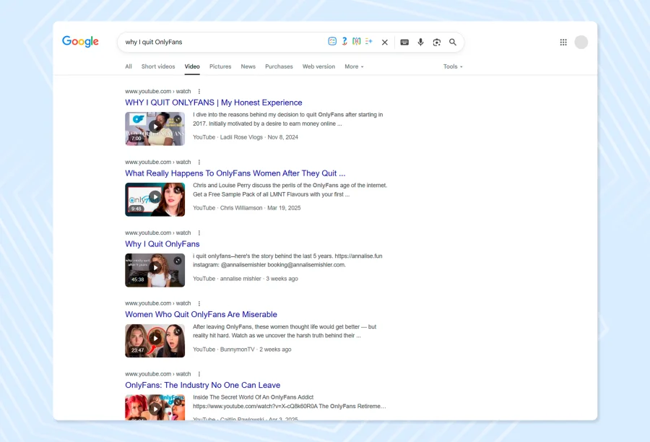Open "WHY I QUIT ONLYFANS | My Honest Experience" link
The image size is (650, 442).
point(214,103)
